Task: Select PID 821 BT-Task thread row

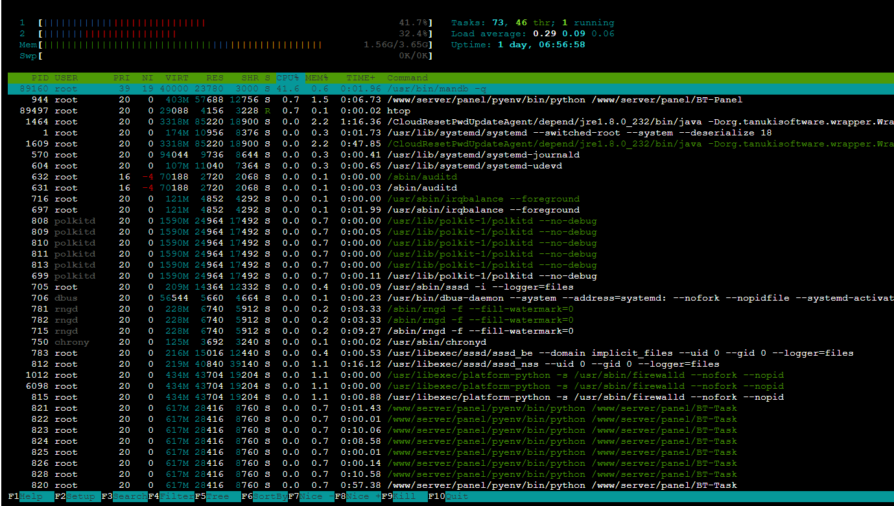Action: pyautogui.click(x=451, y=408)
